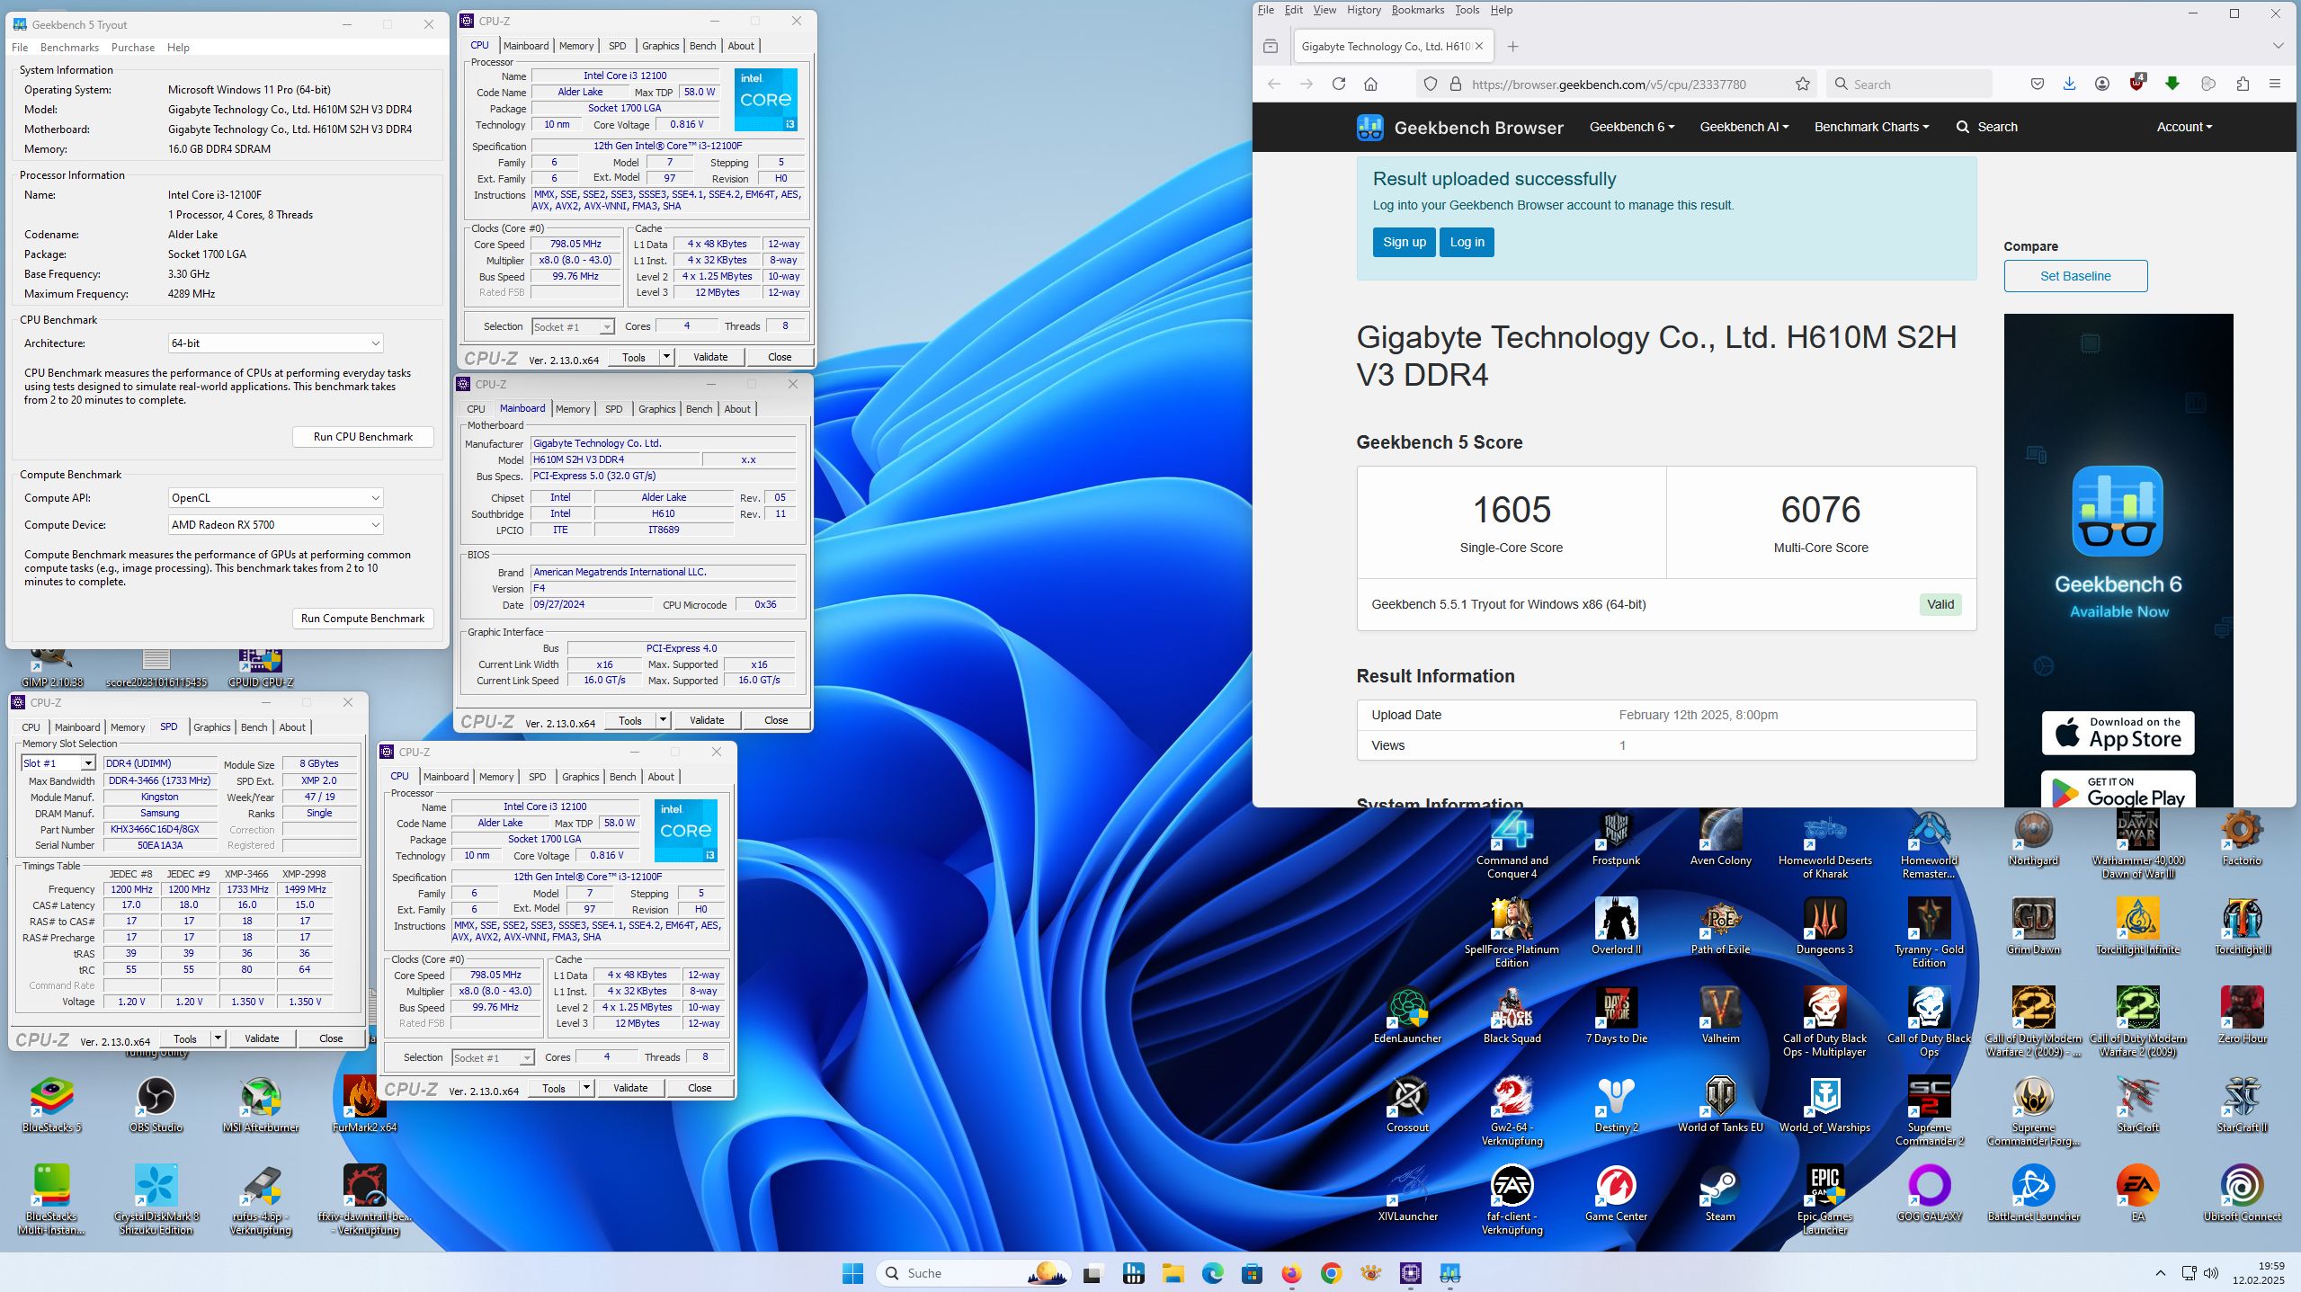Open the Firefox extensions puzzle icon
The height and width of the screenshot is (1292, 2301).
click(2242, 84)
